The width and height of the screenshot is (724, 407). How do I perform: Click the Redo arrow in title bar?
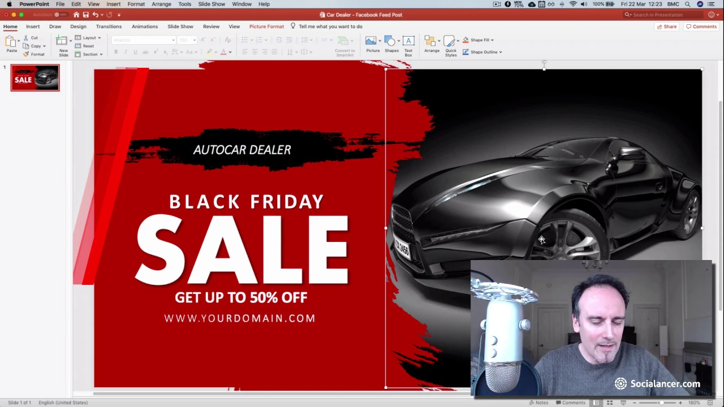pyautogui.click(x=109, y=15)
